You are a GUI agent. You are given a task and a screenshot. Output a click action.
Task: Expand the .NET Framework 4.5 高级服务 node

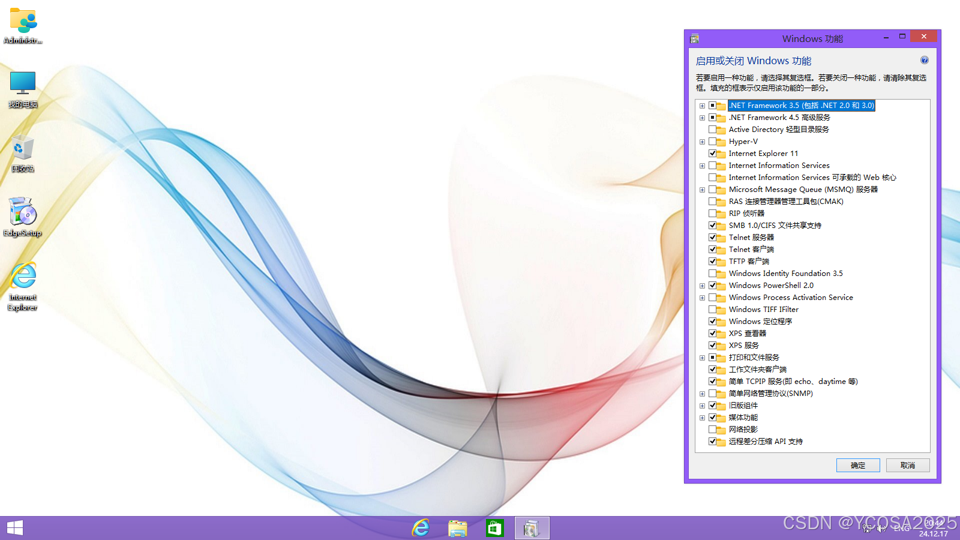pyautogui.click(x=702, y=118)
